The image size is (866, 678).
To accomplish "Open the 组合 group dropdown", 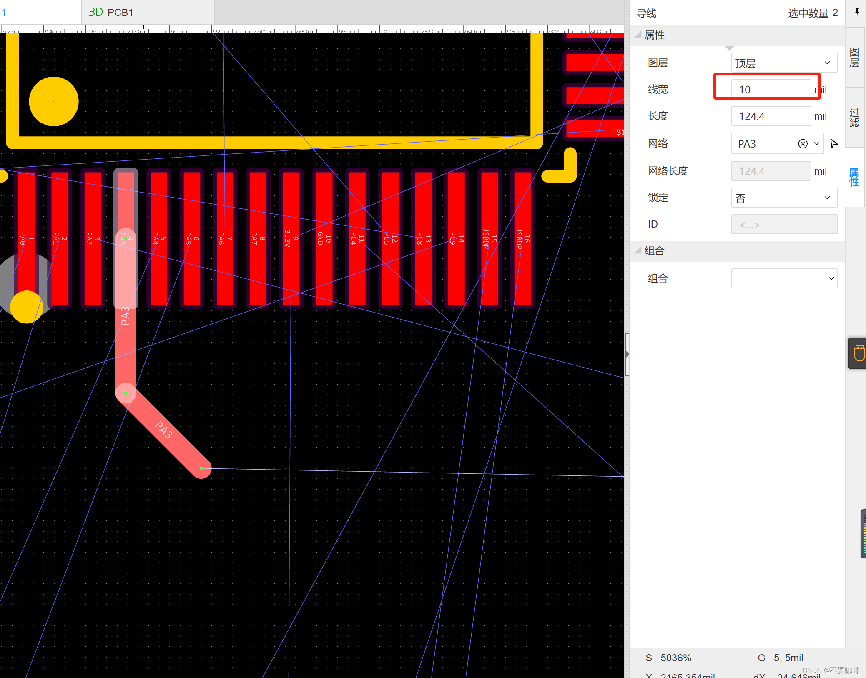I will click(x=784, y=278).
